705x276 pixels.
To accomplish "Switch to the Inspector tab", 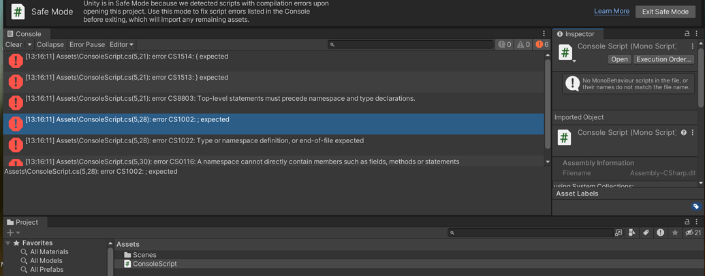I will (578, 33).
